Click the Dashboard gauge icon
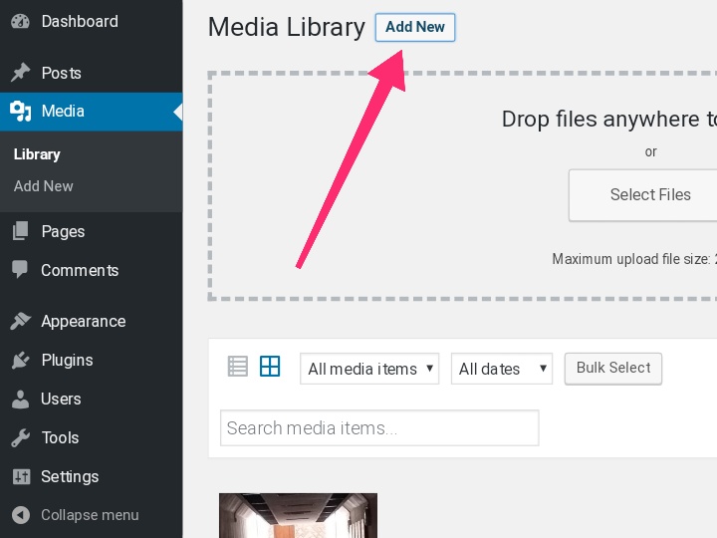This screenshot has width=717, height=538. pyautogui.click(x=20, y=22)
